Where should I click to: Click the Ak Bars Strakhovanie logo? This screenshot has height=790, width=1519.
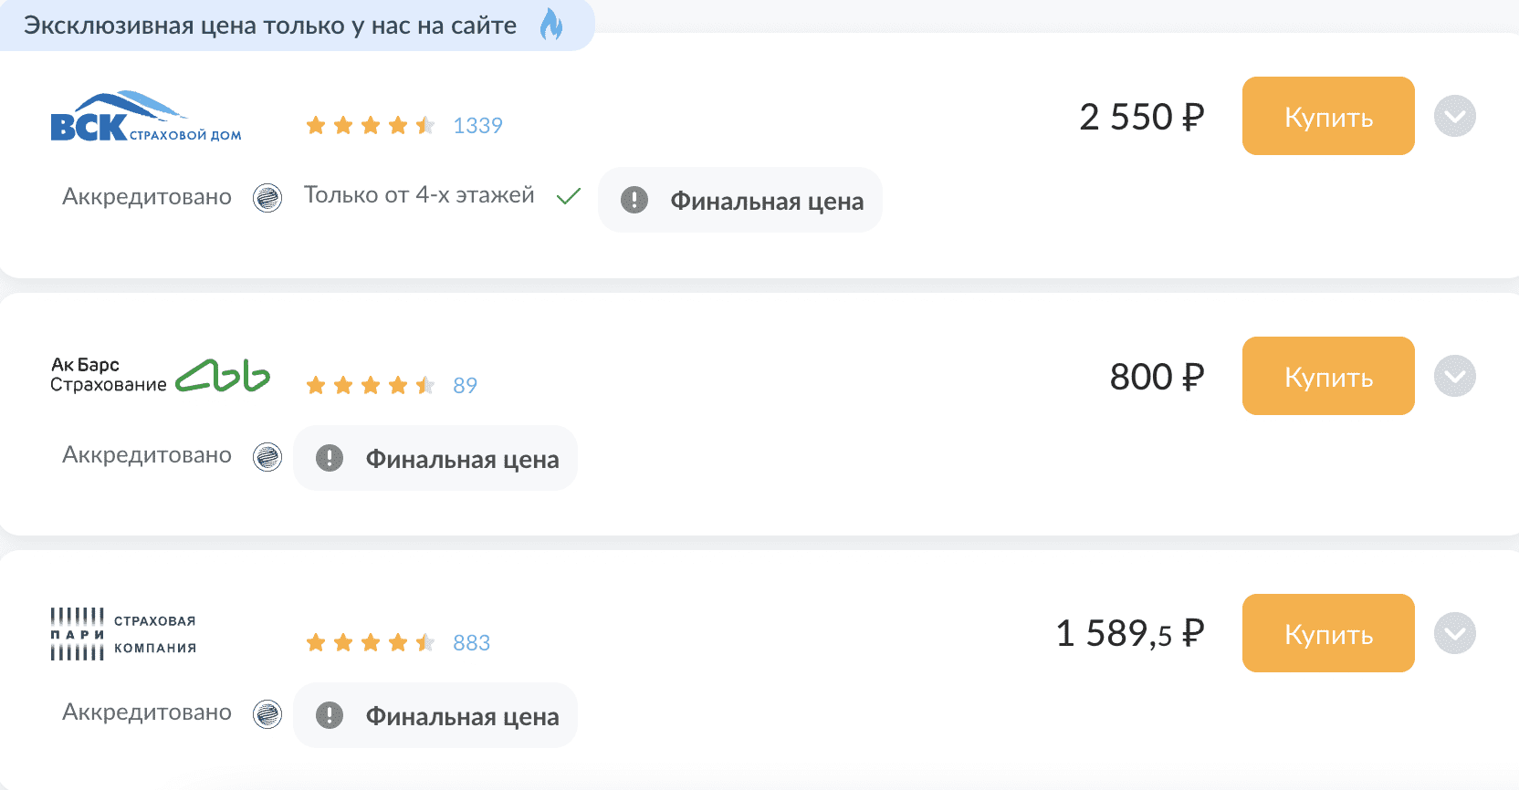coord(160,375)
